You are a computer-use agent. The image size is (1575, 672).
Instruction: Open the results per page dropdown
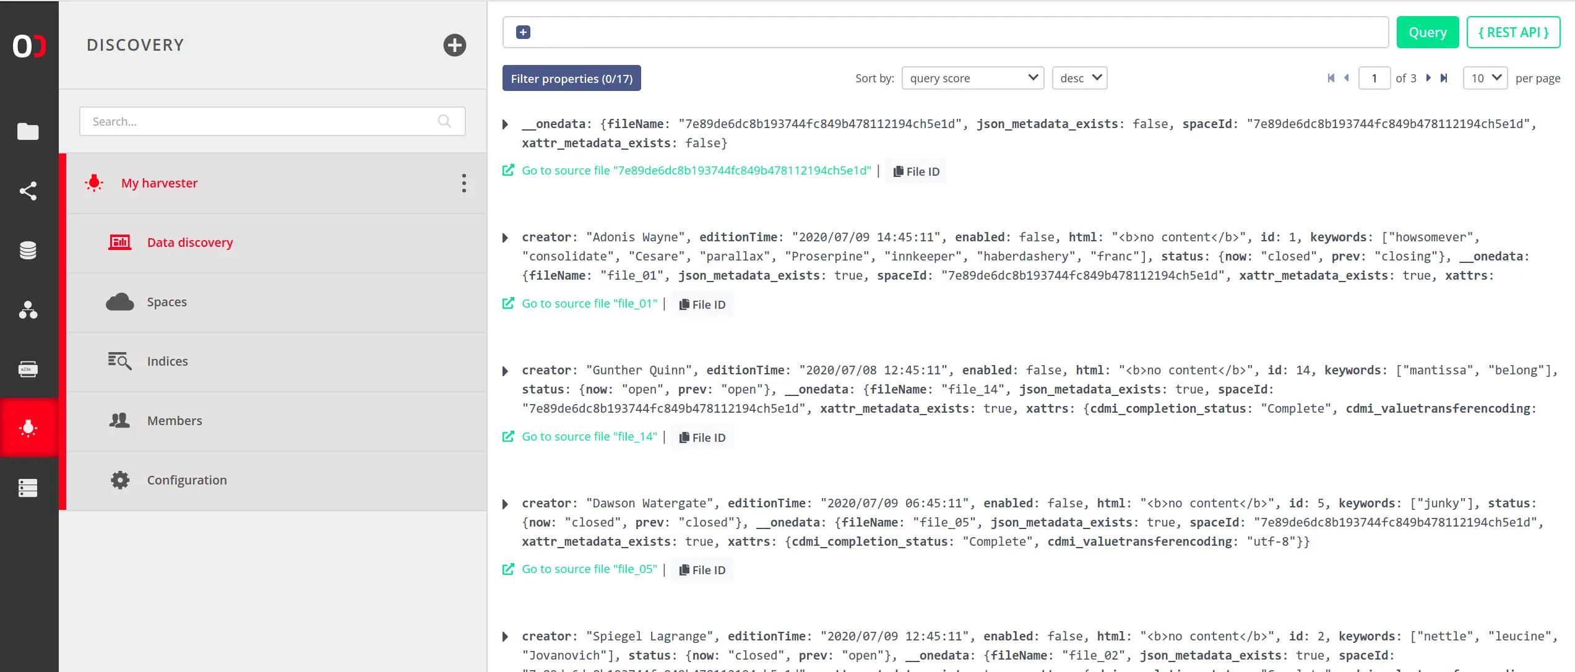pyautogui.click(x=1484, y=78)
